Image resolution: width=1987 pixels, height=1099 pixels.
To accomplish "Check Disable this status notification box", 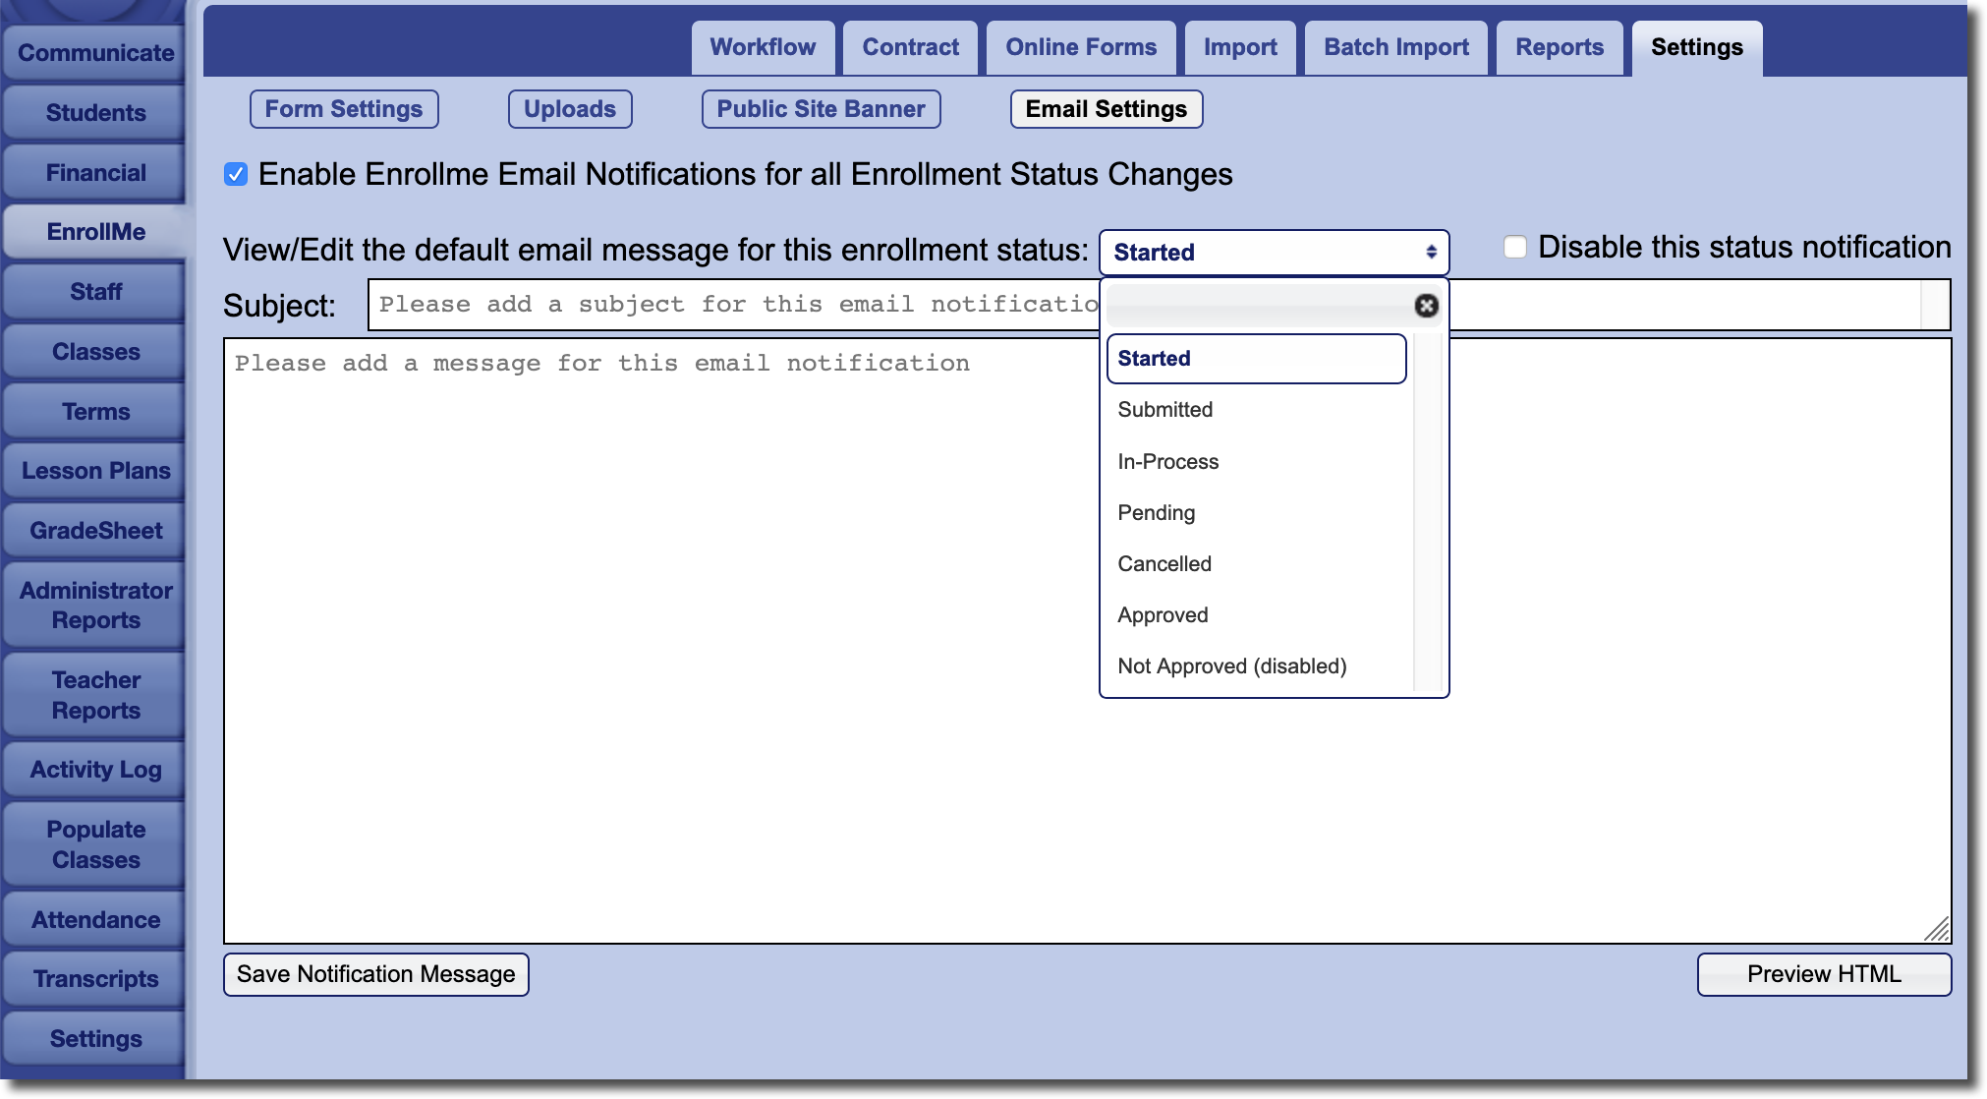I will click(x=1515, y=247).
